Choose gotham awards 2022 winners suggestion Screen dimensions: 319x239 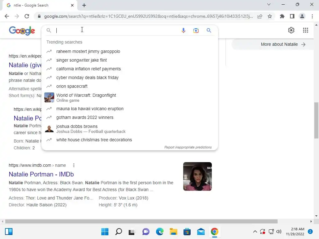pos(130,117)
